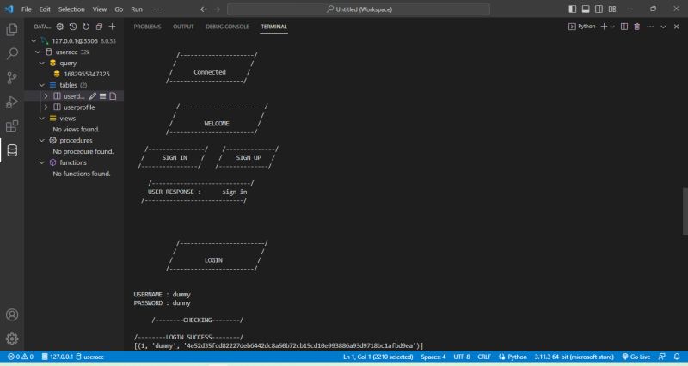This screenshot has height=366, width=688.
Task: Click Go Live in status bar
Action: tap(636, 357)
